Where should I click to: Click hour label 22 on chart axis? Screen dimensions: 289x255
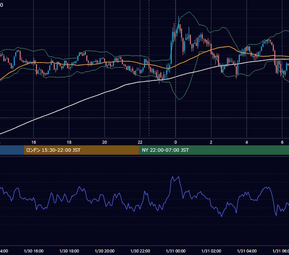(x=140, y=142)
